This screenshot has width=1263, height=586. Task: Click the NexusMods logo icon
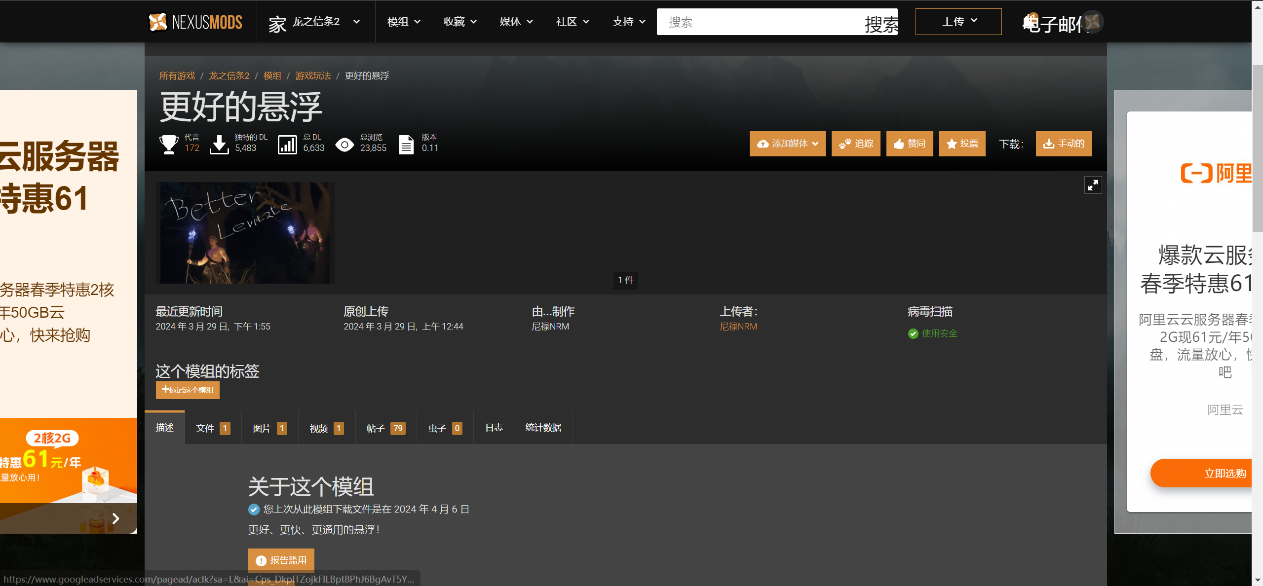(158, 22)
